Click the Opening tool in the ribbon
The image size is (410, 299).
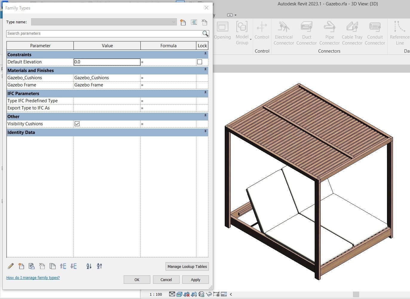pyautogui.click(x=222, y=30)
